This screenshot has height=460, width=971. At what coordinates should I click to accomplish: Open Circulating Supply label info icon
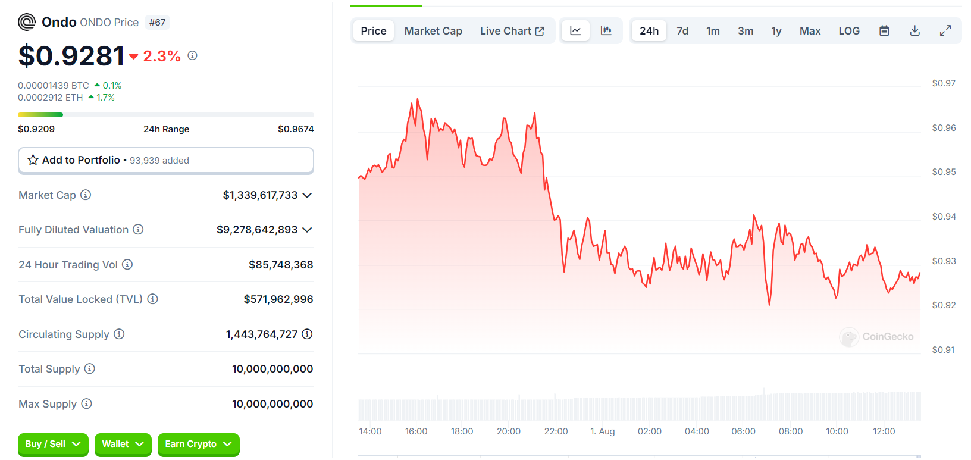119,334
